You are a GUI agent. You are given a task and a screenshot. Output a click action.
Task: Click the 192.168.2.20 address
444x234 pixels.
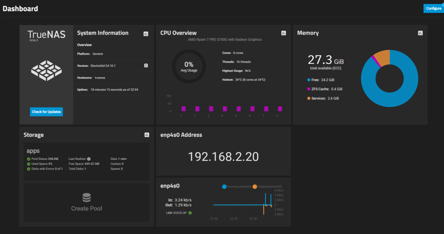point(223,157)
